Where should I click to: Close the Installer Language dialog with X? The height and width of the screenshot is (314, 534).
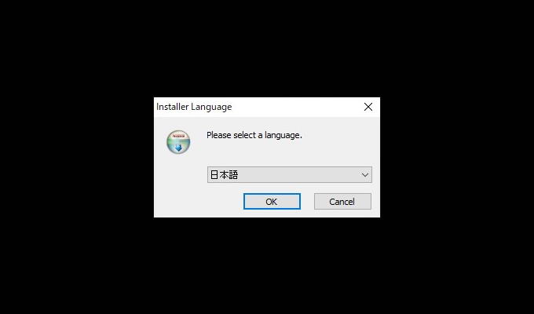368,107
